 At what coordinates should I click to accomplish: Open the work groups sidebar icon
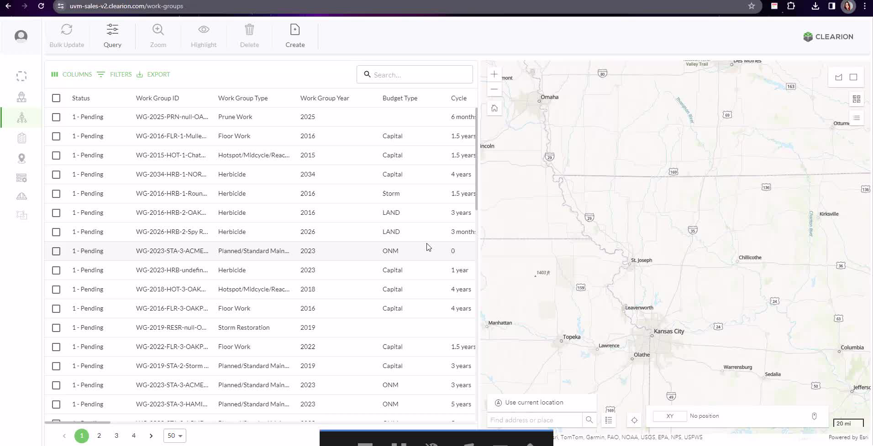21,118
